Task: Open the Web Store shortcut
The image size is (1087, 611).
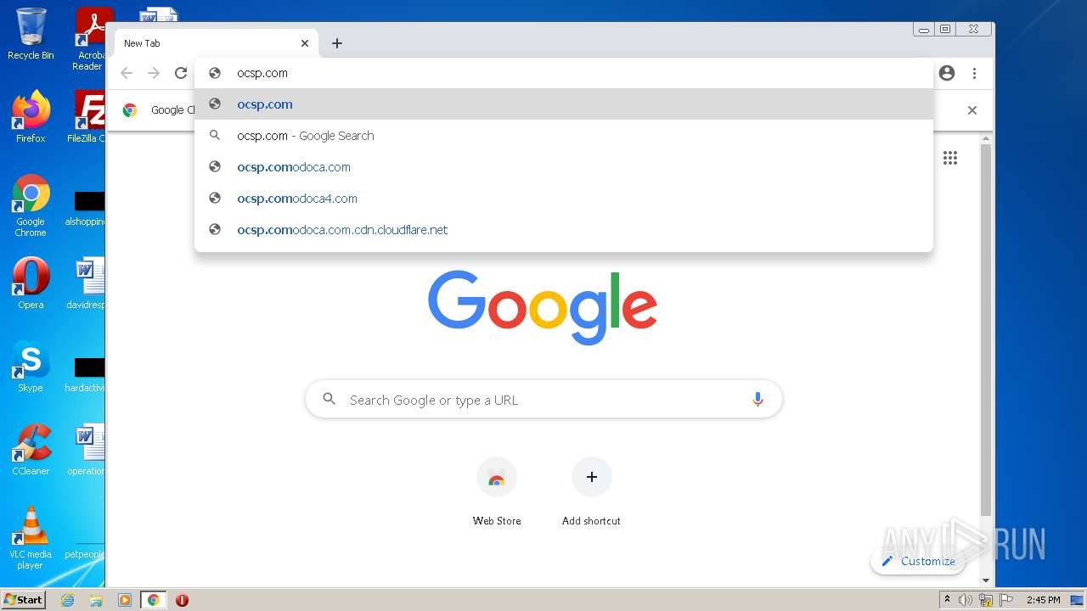Action: [497, 492]
